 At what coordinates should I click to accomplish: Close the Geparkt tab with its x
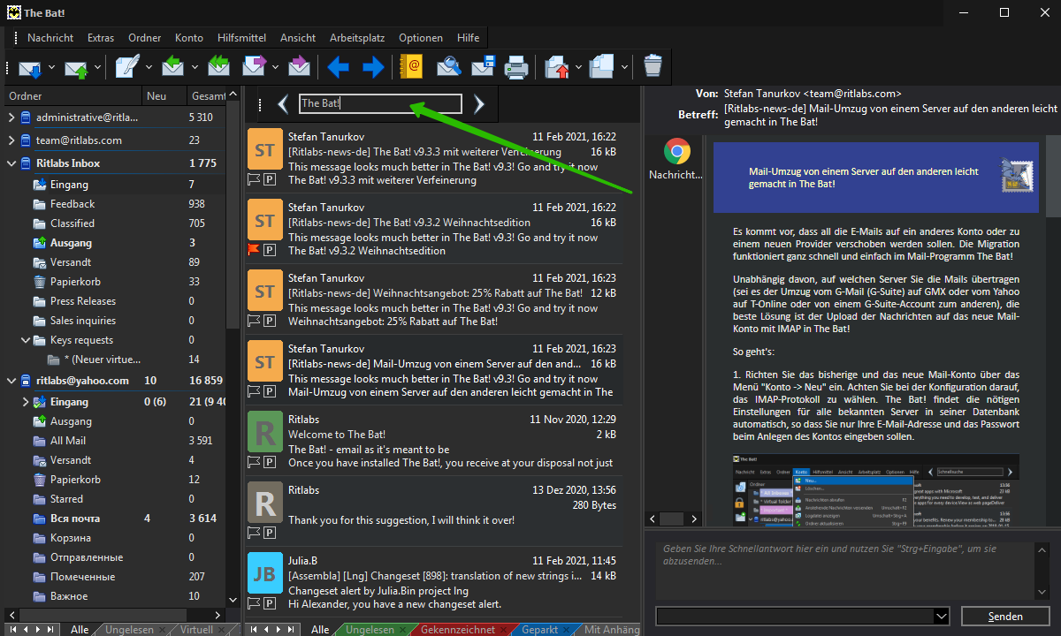pos(568,630)
